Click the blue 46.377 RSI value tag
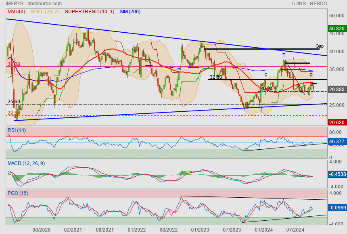This screenshot has height=234, width=347. (x=337, y=142)
